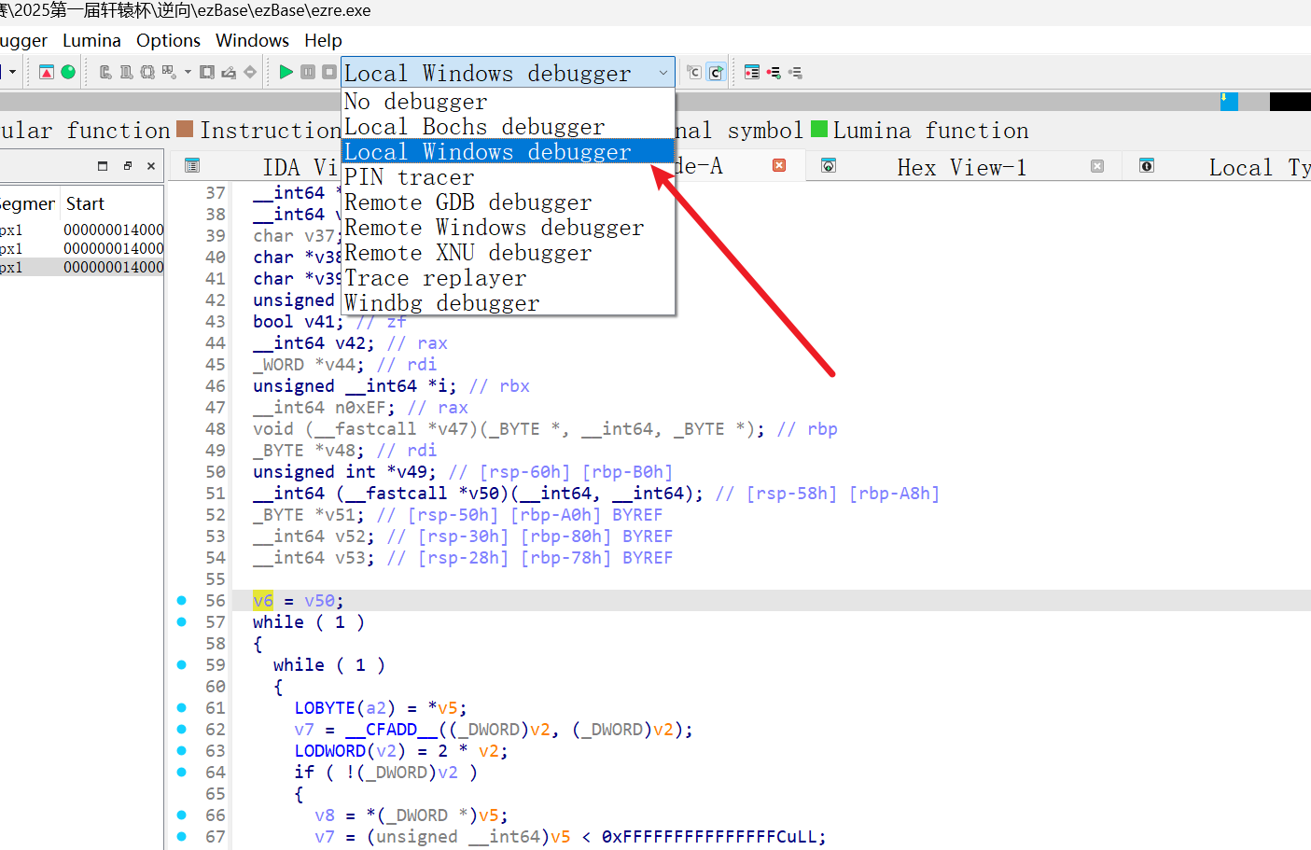Switch to the Local Types tab

[x=1260, y=167]
